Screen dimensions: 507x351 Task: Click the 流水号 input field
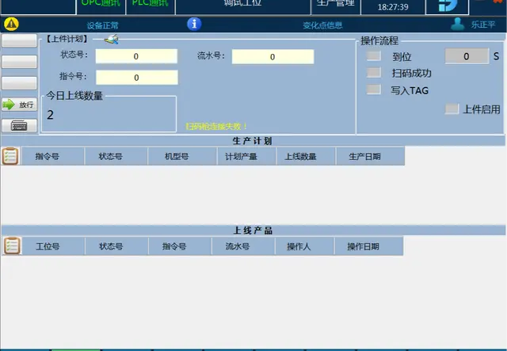pos(273,57)
